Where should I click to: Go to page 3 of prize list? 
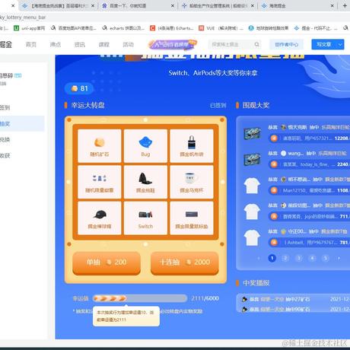[x=299, y=258]
